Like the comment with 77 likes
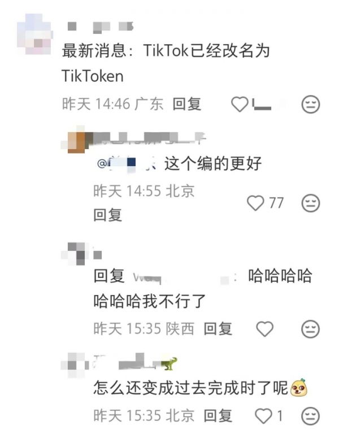 (x=255, y=203)
